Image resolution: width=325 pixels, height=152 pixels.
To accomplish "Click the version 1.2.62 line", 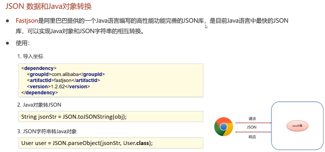I will tap(59, 86).
